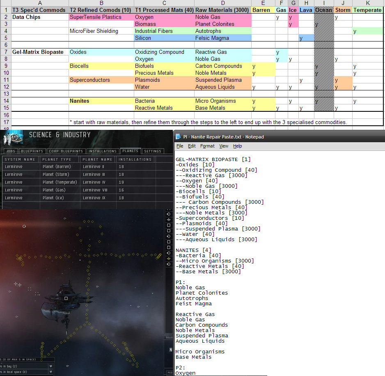This screenshot has width=385, height=376.
Task: Click the Notepad title bar text
Action: tap(223, 137)
